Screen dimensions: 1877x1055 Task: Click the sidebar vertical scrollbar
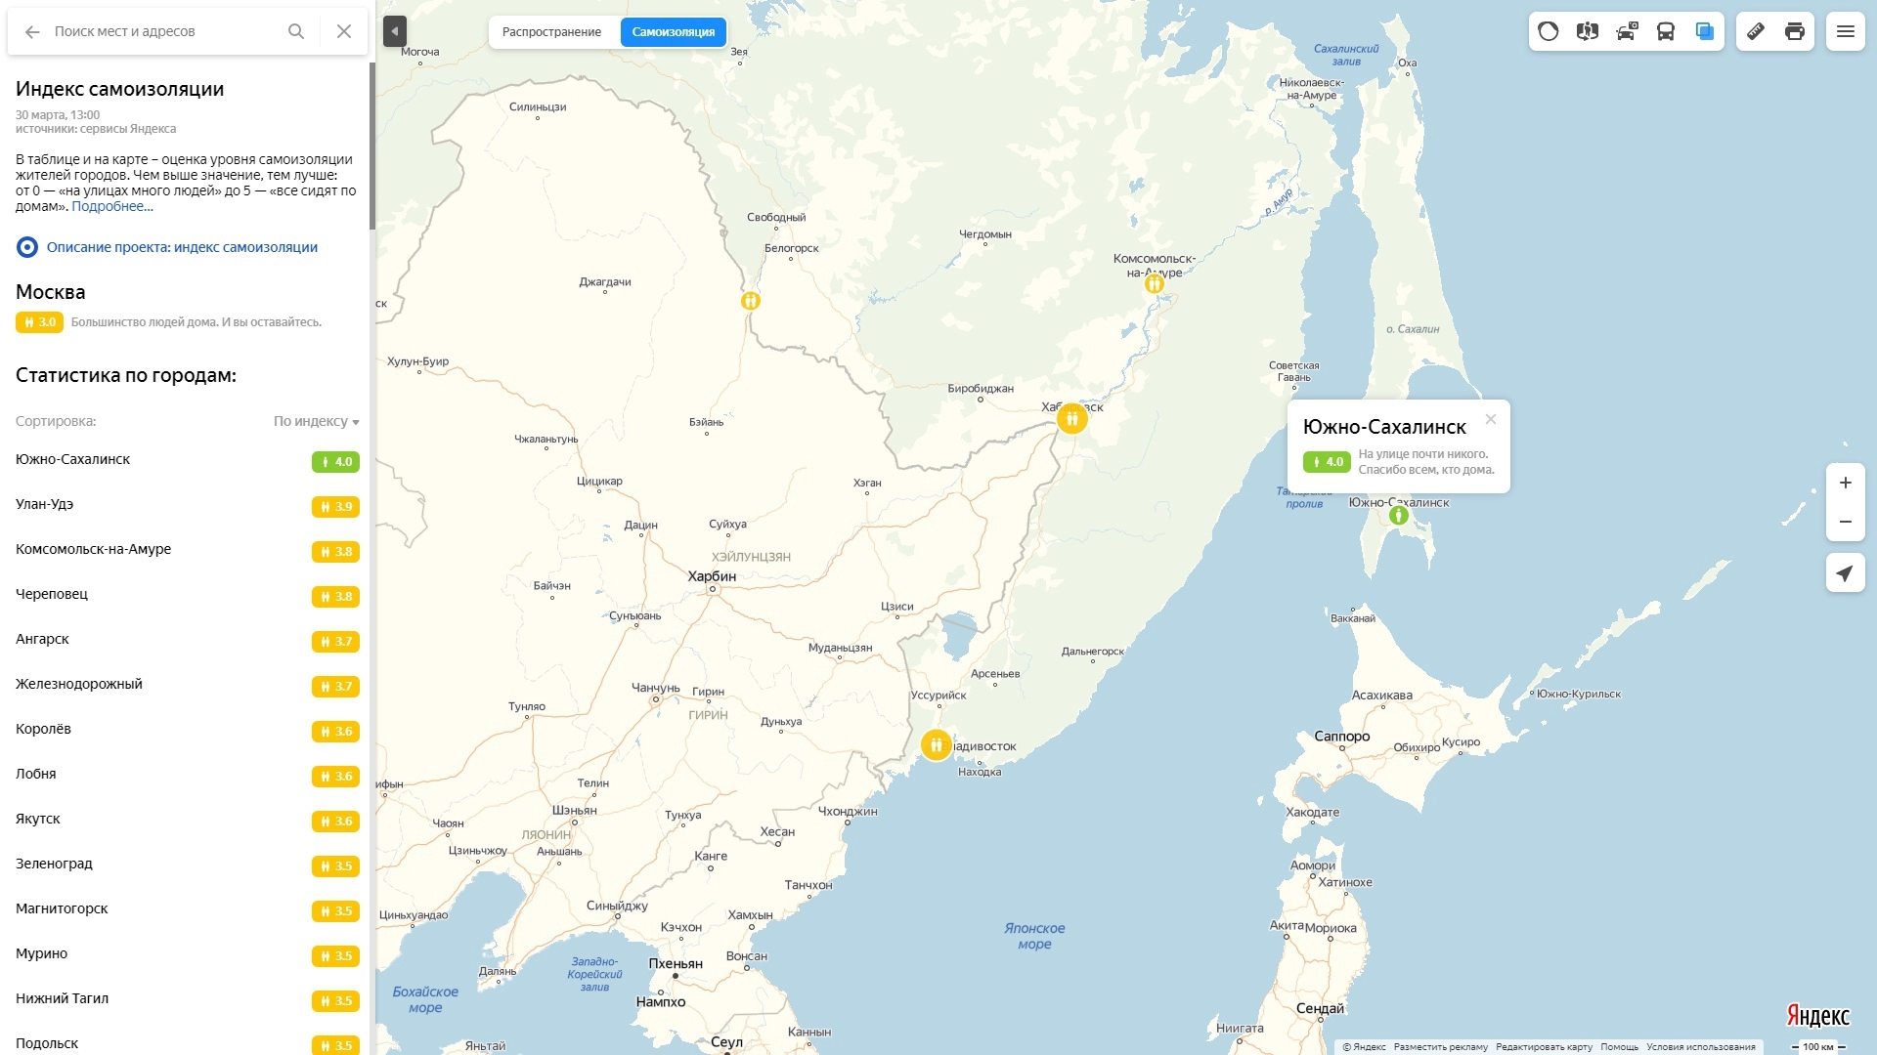[372, 147]
